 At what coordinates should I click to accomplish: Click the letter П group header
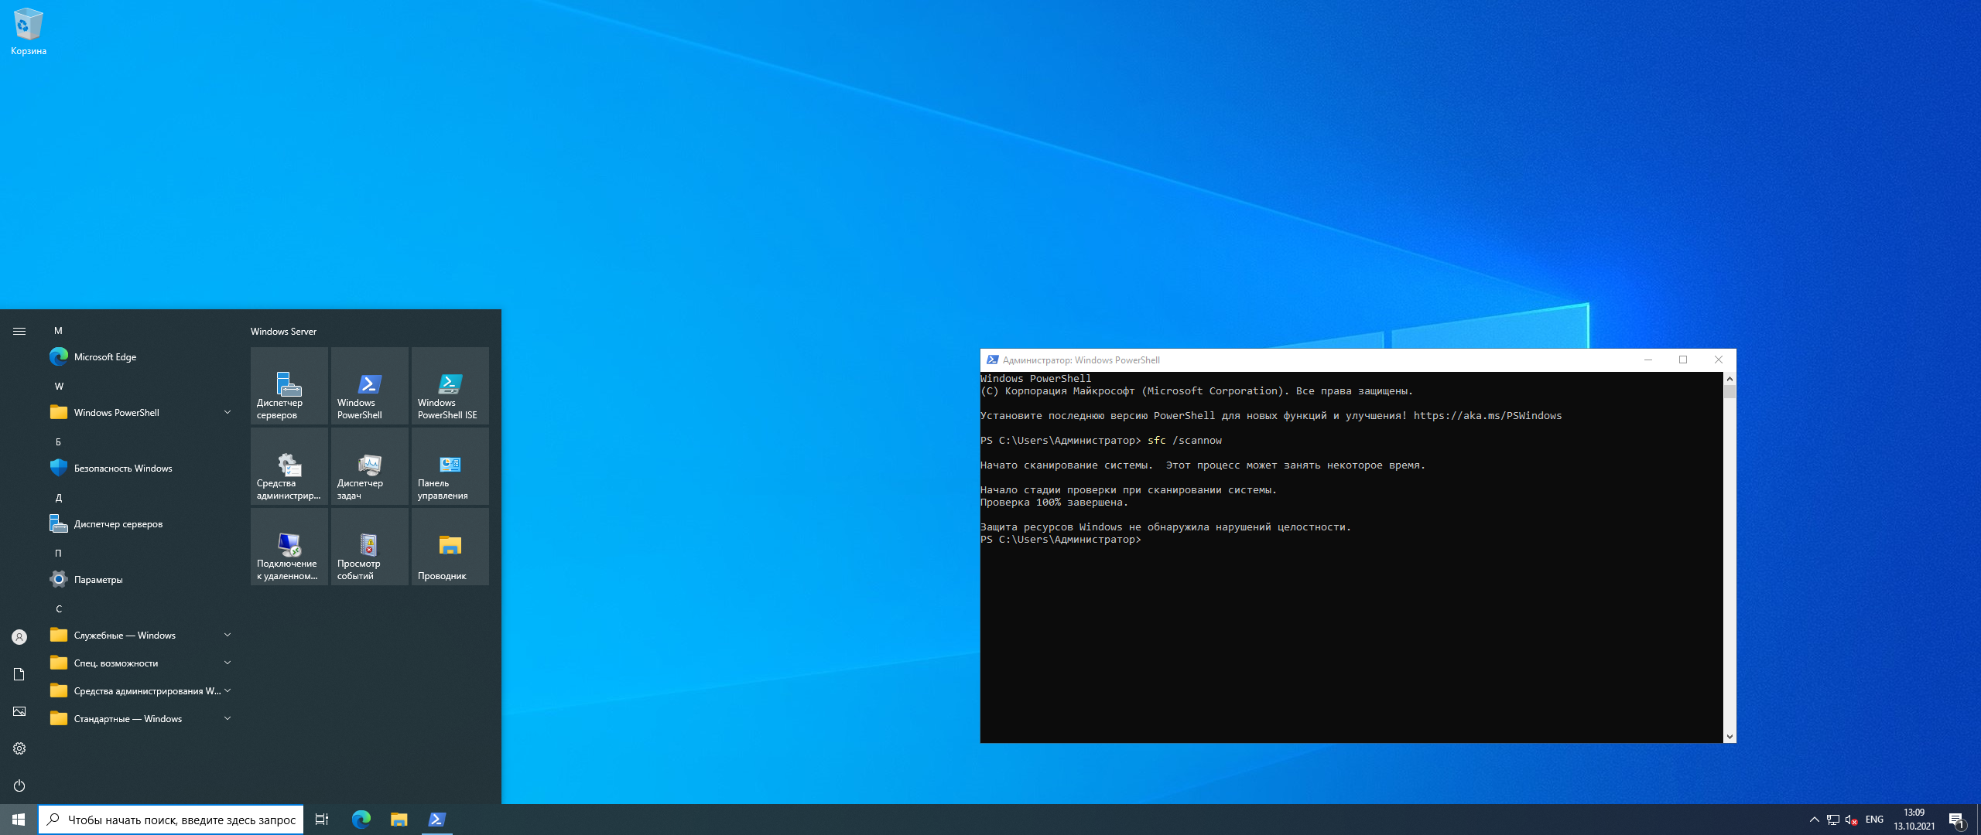pyautogui.click(x=58, y=554)
